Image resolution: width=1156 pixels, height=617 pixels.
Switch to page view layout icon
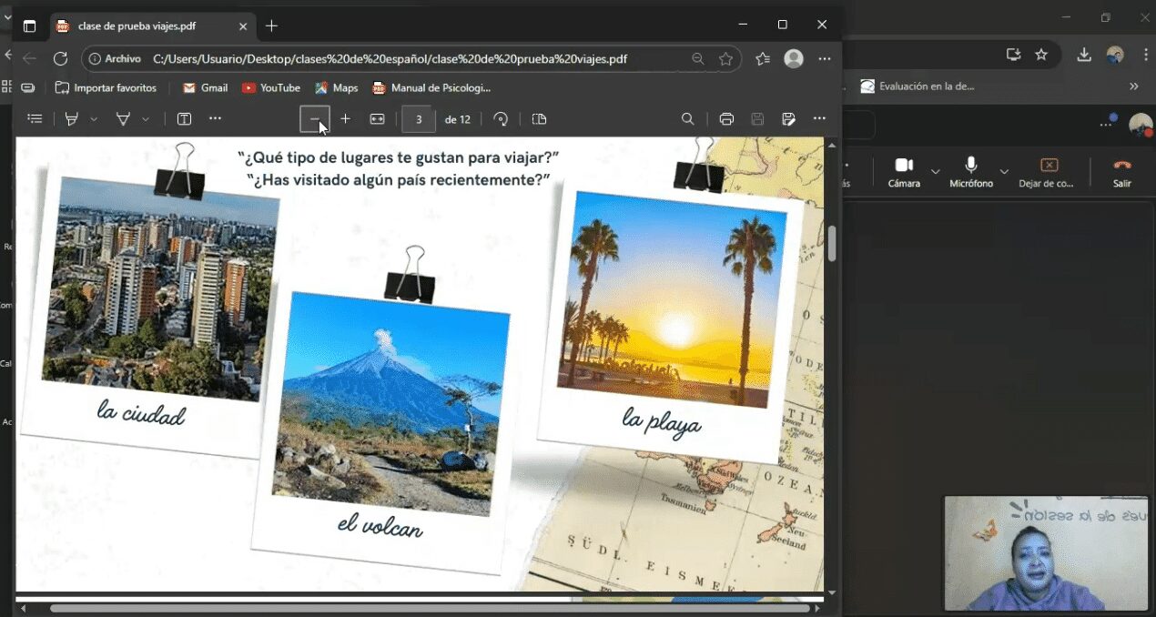539,119
